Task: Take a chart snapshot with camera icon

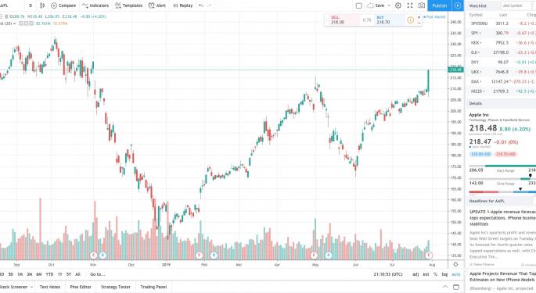Action: click(x=422, y=5)
